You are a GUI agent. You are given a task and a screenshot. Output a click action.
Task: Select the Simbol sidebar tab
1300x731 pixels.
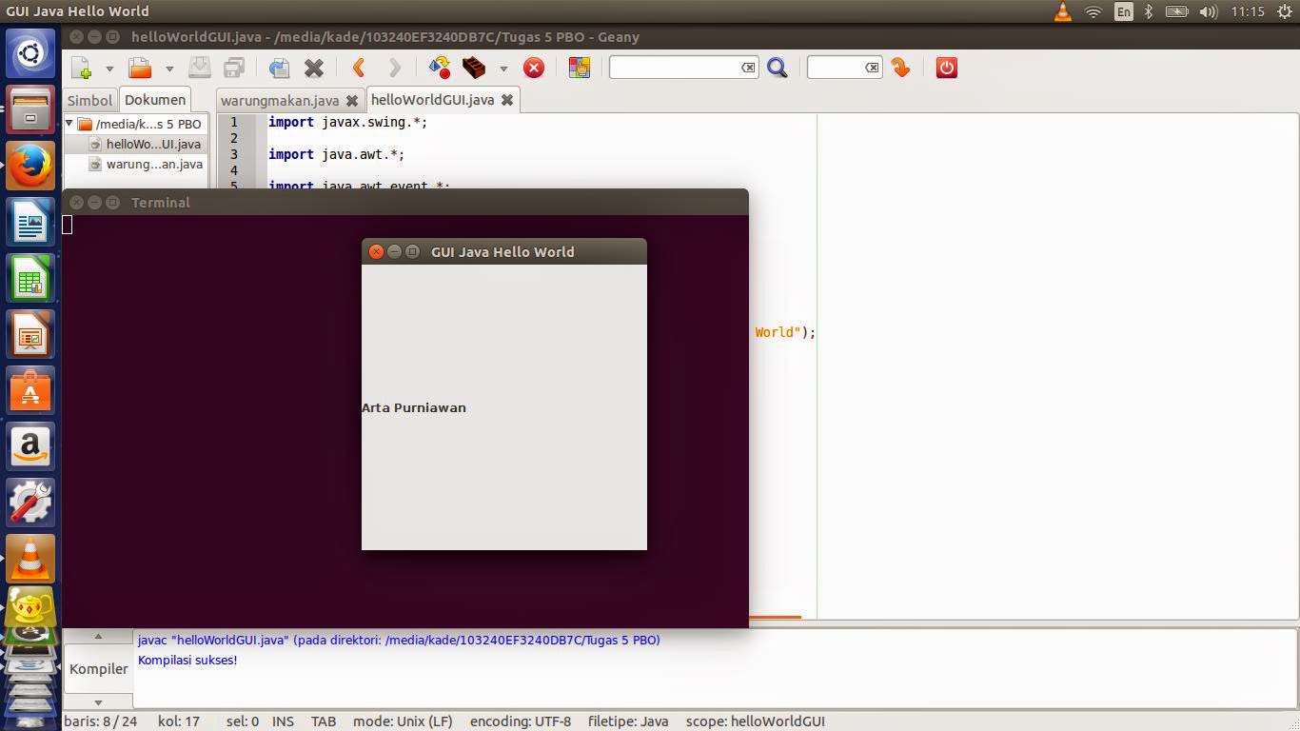(89, 100)
